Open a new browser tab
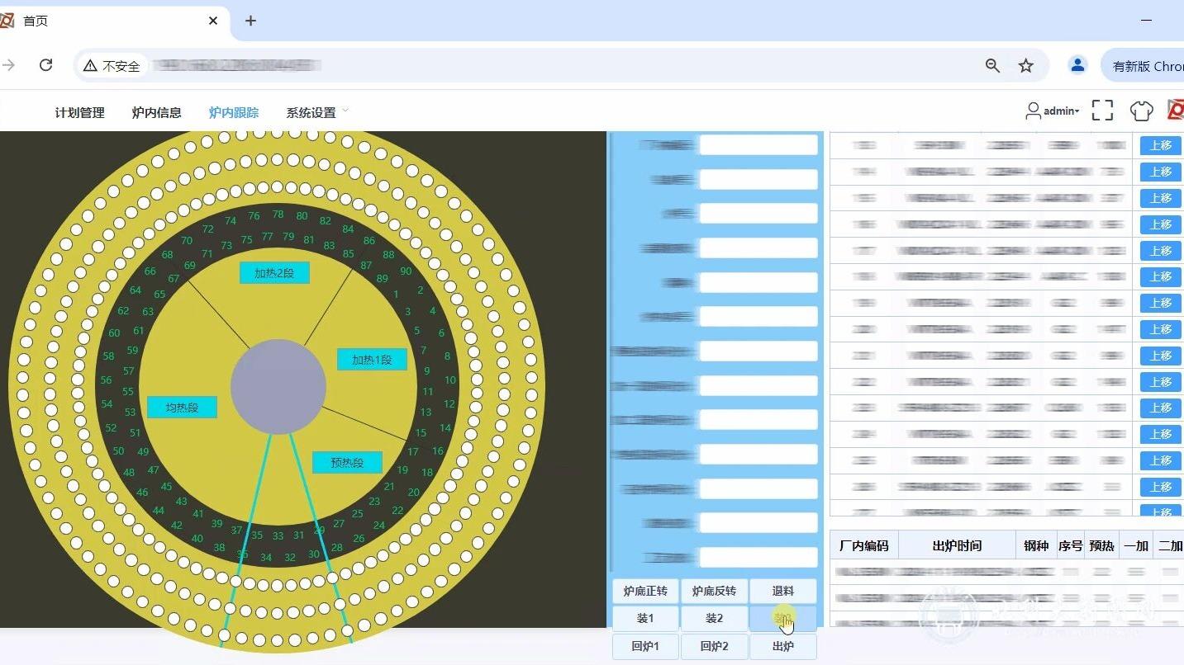This screenshot has height=665, width=1184. coord(251,21)
